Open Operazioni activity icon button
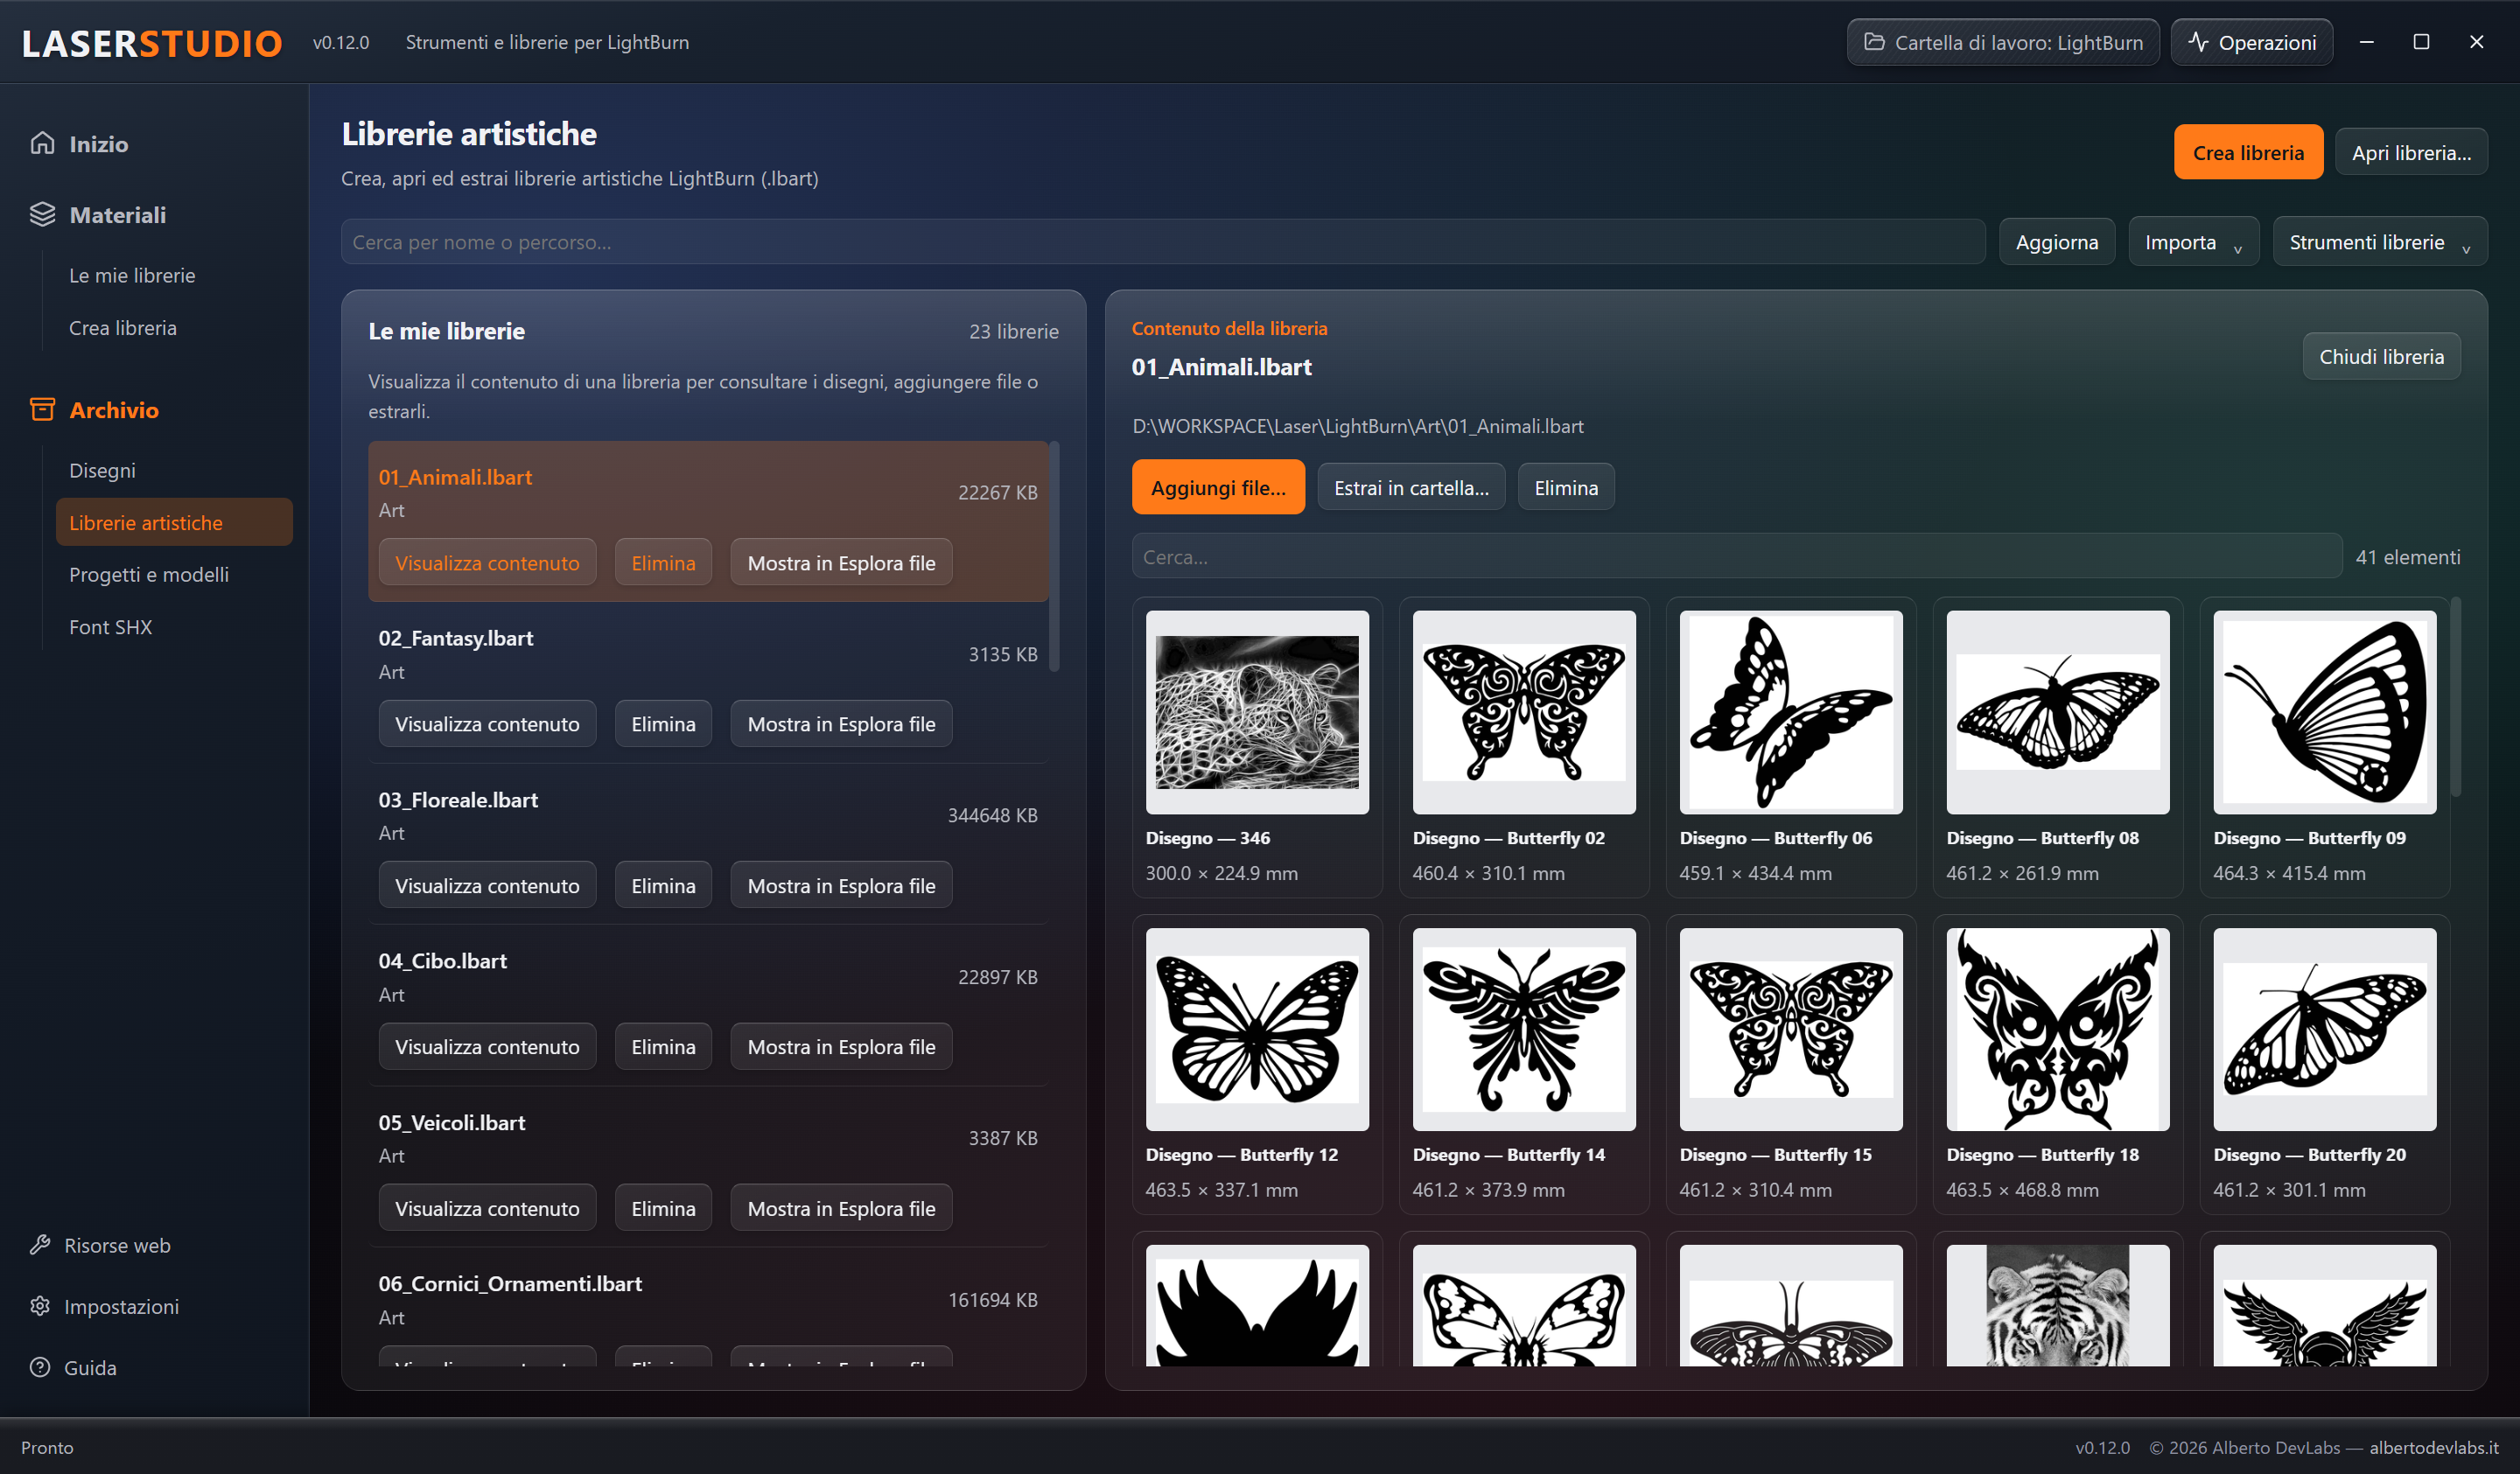Image resolution: width=2520 pixels, height=1474 pixels. click(x=2251, y=42)
